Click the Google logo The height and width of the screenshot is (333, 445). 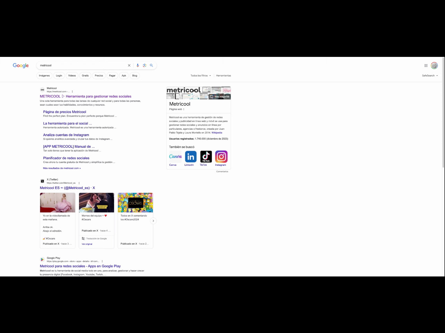pyautogui.click(x=21, y=66)
